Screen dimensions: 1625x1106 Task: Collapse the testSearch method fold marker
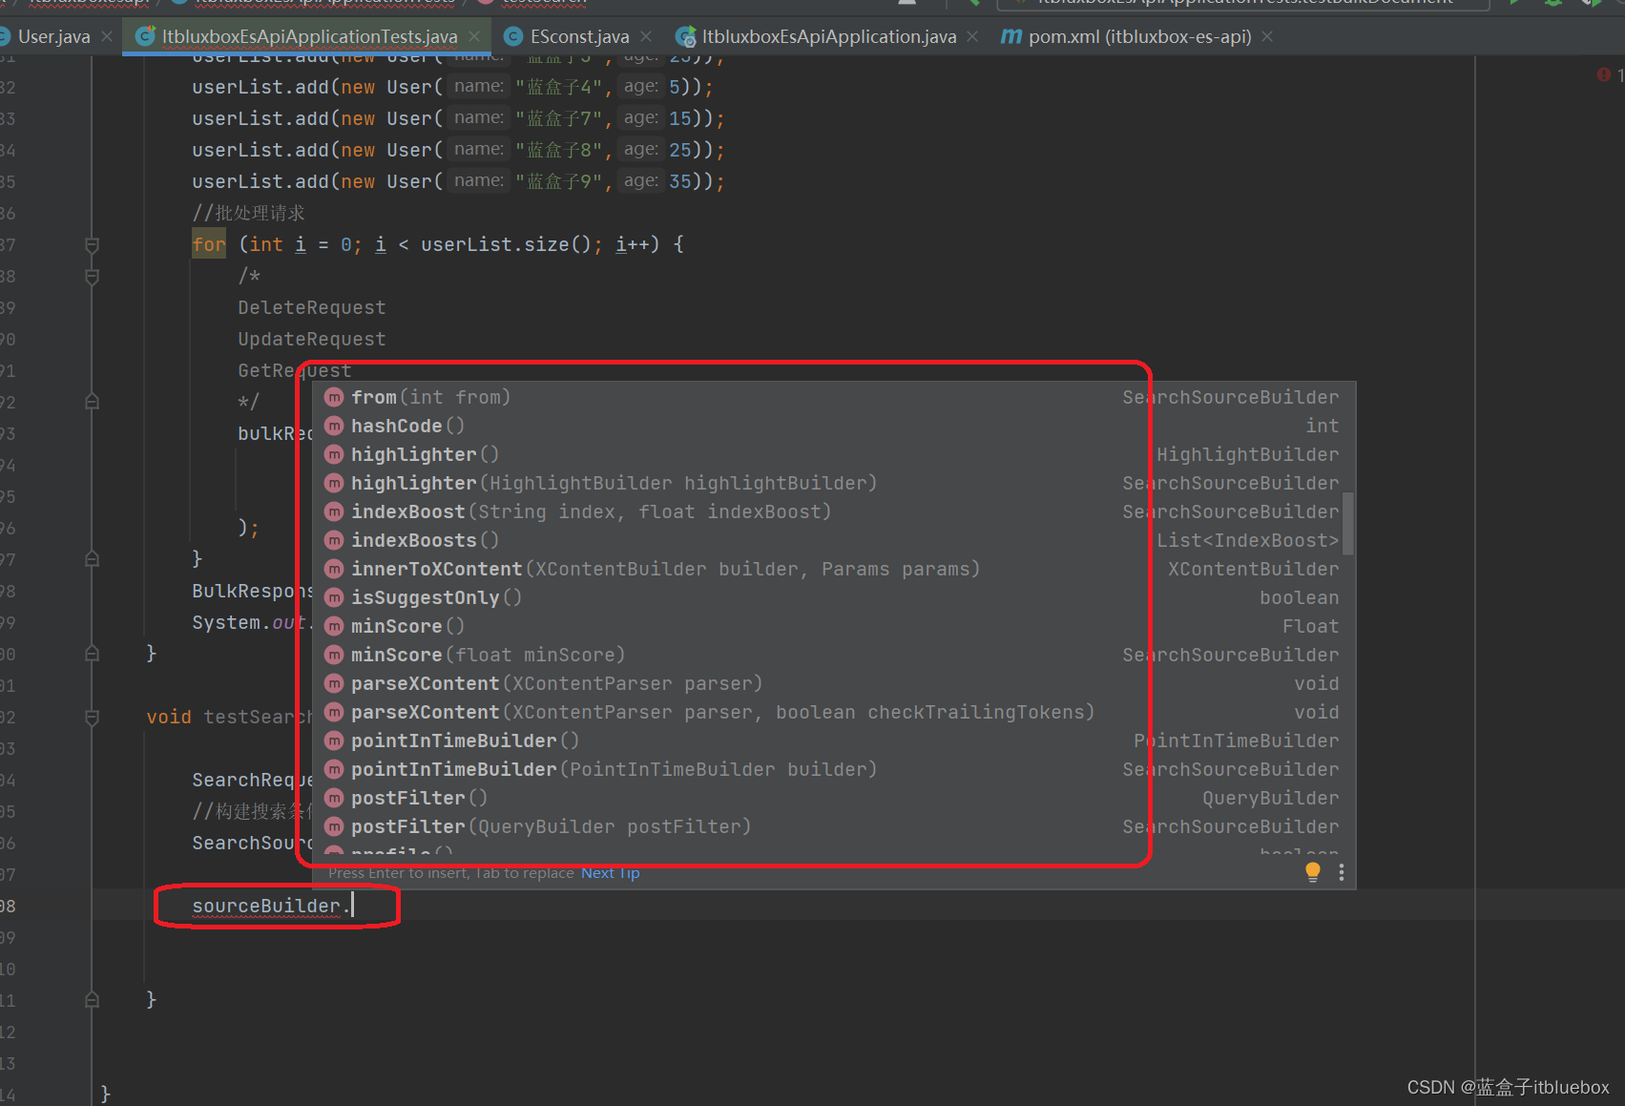coord(93,718)
